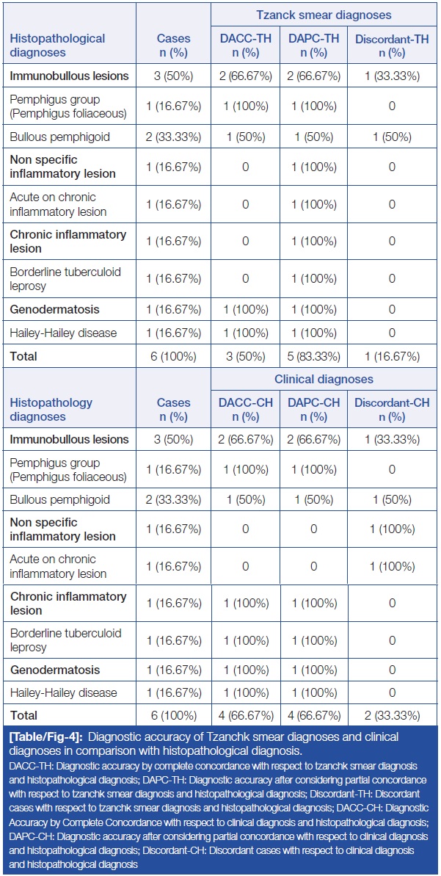441x876 pixels.
Task: Click the Discordant-TH column header
Action: click(392, 46)
